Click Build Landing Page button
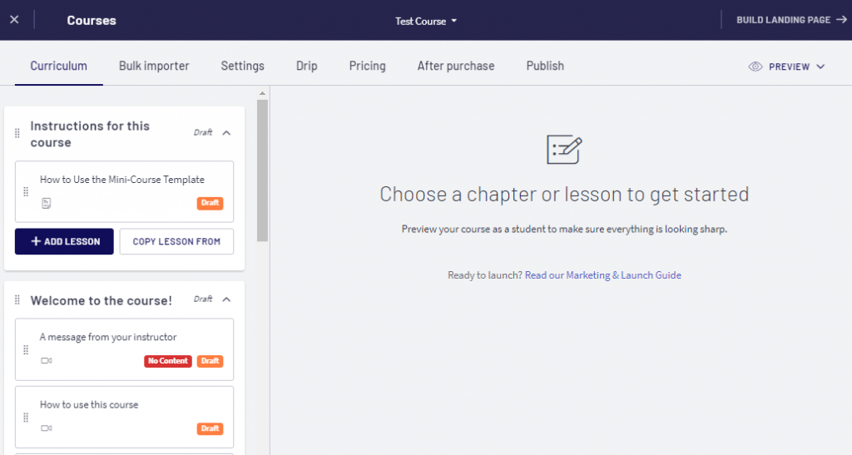The image size is (852, 455). [x=792, y=20]
